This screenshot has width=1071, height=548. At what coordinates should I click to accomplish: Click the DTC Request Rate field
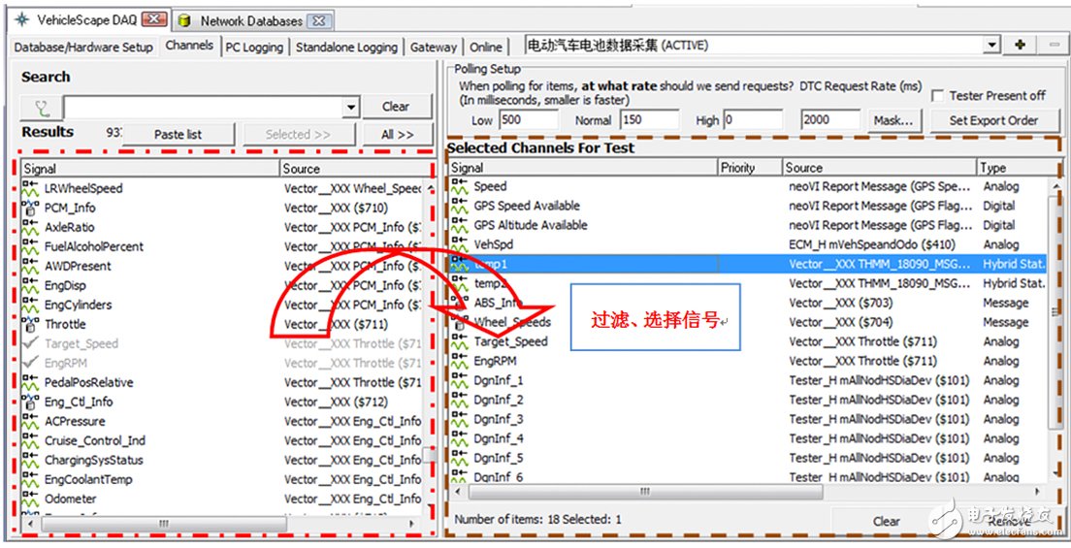[830, 120]
